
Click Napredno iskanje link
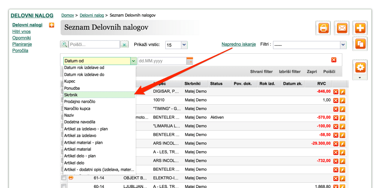click(239, 44)
